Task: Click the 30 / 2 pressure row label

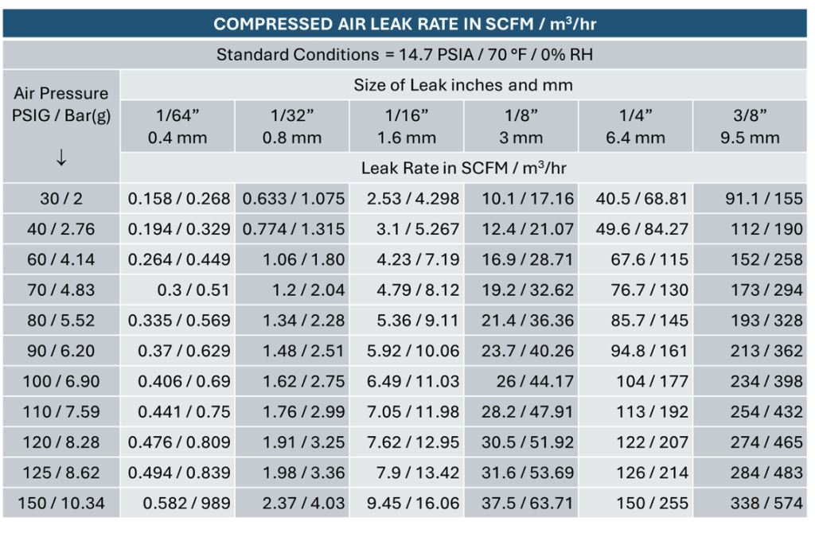Action: (61, 199)
